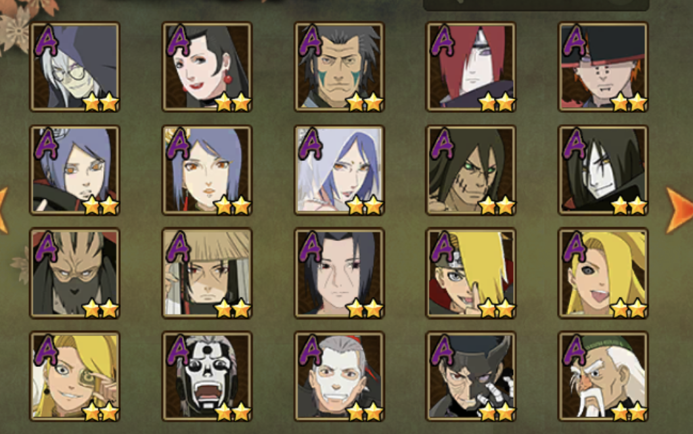
Task: Open the character wearing black brimmed hat
Action: pos(603,67)
